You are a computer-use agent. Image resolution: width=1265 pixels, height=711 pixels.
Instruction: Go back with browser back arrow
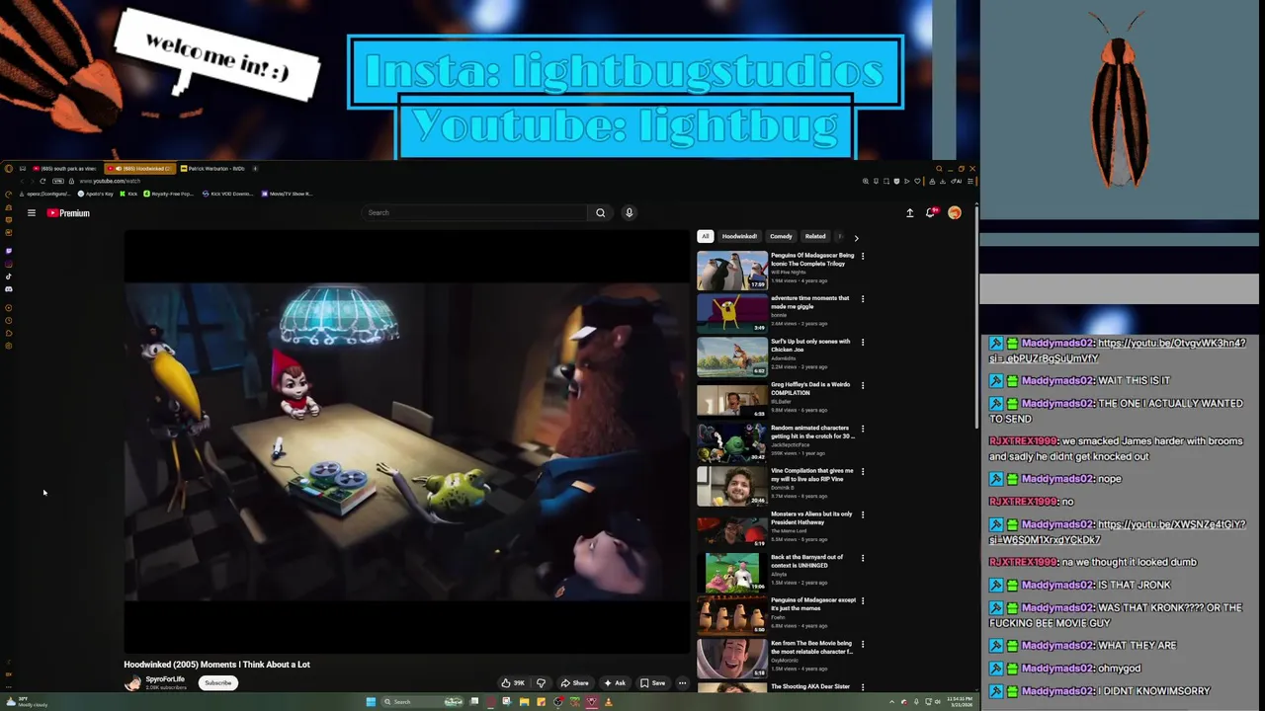coord(22,181)
